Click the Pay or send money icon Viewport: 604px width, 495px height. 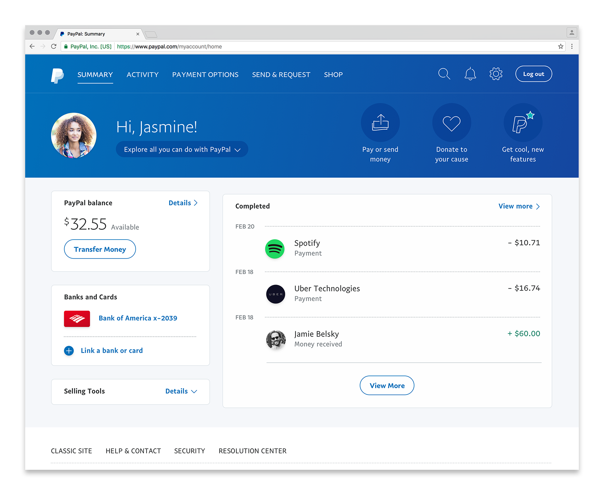tap(380, 122)
